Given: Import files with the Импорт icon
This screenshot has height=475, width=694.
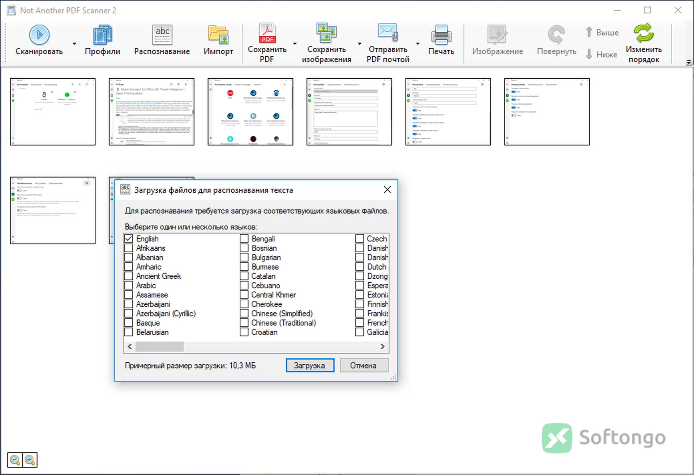Looking at the screenshot, I should click(x=218, y=40).
